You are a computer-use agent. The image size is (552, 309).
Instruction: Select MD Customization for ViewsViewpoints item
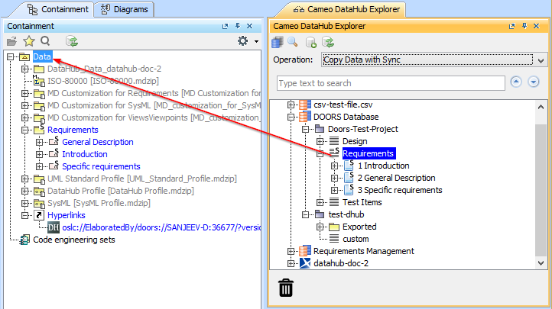pyautogui.click(x=154, y=117)
